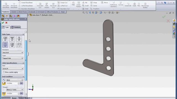The height and width of the screenshot is (99, 177).
Task: Increase the 0.834in depth spinner
Action: click(x=19, y=83)
